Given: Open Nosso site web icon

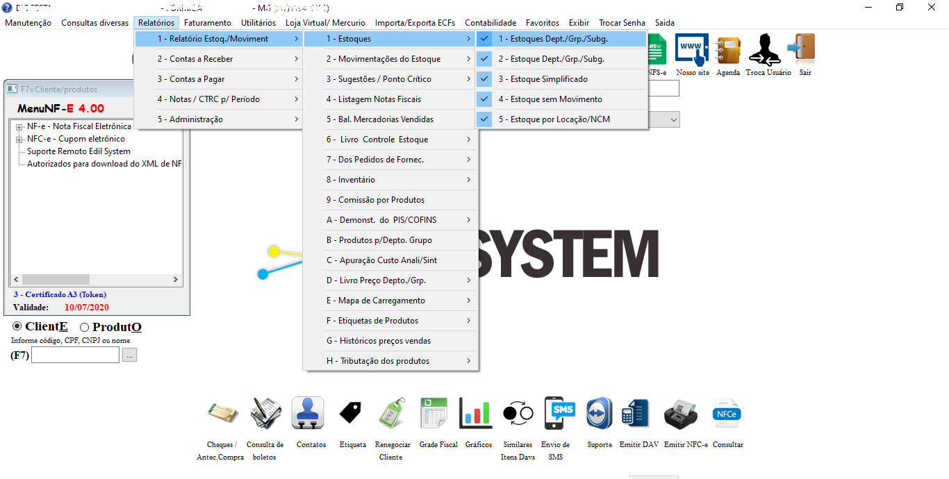Looking at the screenshot, I should point(692,51).
